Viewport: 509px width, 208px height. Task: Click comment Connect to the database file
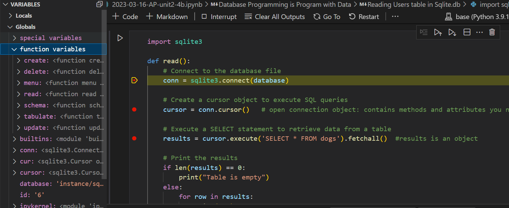coord(222,71)
